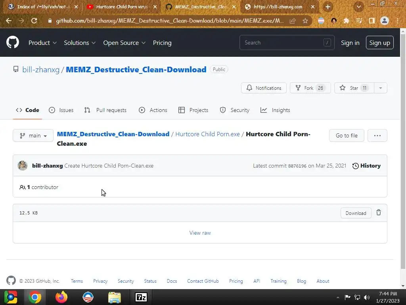
Task: Open the three-dot file actions menu
Action: click(x=377, y=135)
